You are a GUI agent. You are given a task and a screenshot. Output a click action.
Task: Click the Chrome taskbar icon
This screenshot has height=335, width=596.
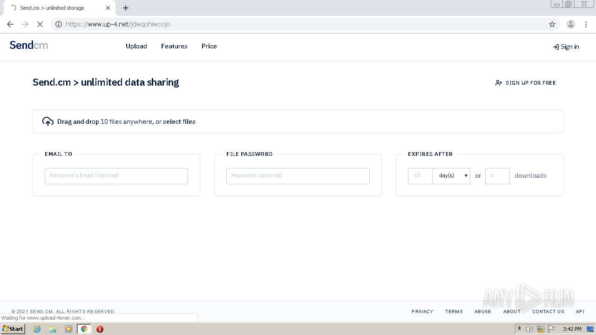(x=84, y=329)
